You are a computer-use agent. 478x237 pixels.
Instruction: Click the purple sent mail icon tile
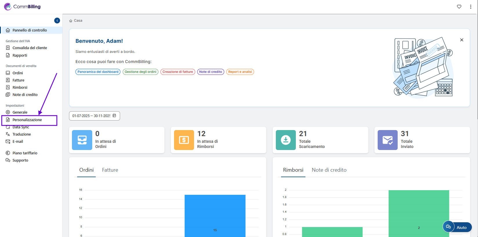coord(388,140)
